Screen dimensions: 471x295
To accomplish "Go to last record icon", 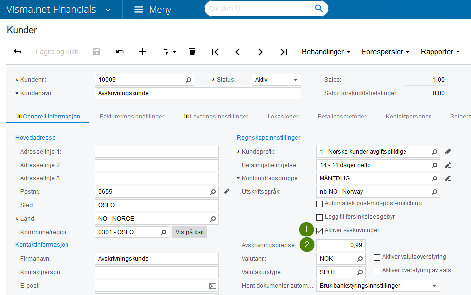I will coord(284,52).
